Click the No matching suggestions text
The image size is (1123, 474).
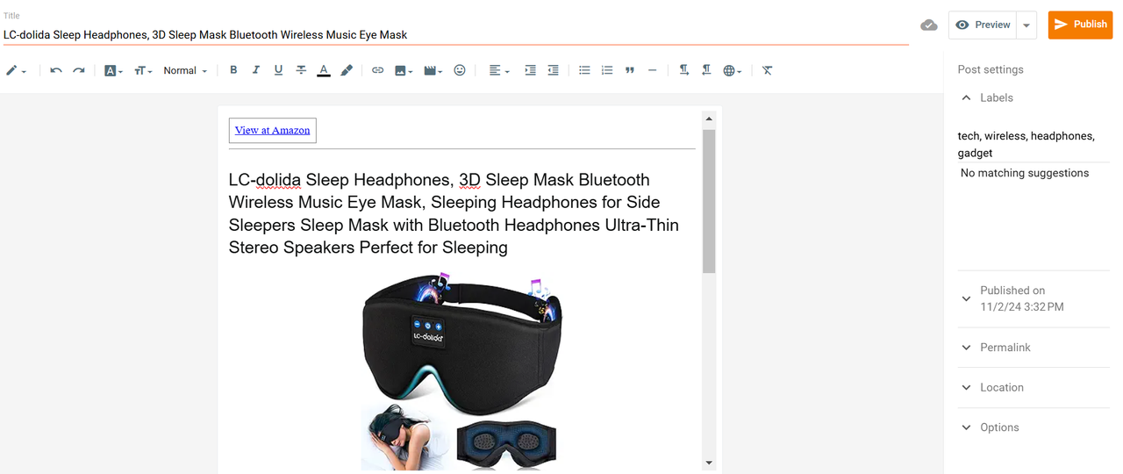[x=1025, y=173]
